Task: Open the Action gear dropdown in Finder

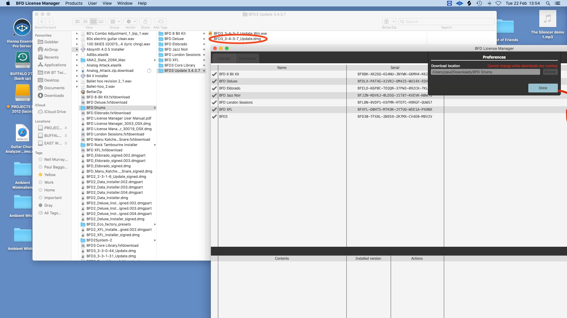Action: tap(131, 21)
